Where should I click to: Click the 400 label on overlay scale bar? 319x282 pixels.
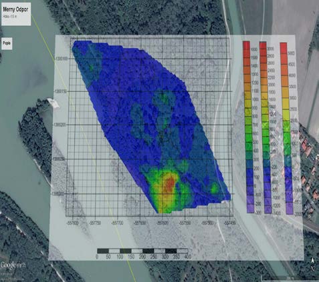pyautogui.click(x=188, y=257)
